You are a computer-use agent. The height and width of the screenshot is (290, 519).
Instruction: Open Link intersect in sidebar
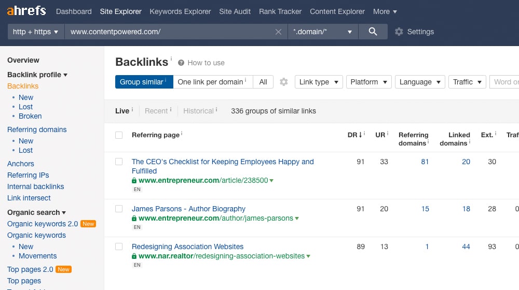coord(29,198)
